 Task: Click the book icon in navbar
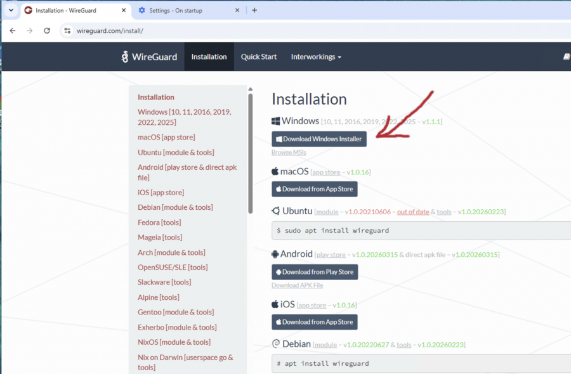click(567, 57)
